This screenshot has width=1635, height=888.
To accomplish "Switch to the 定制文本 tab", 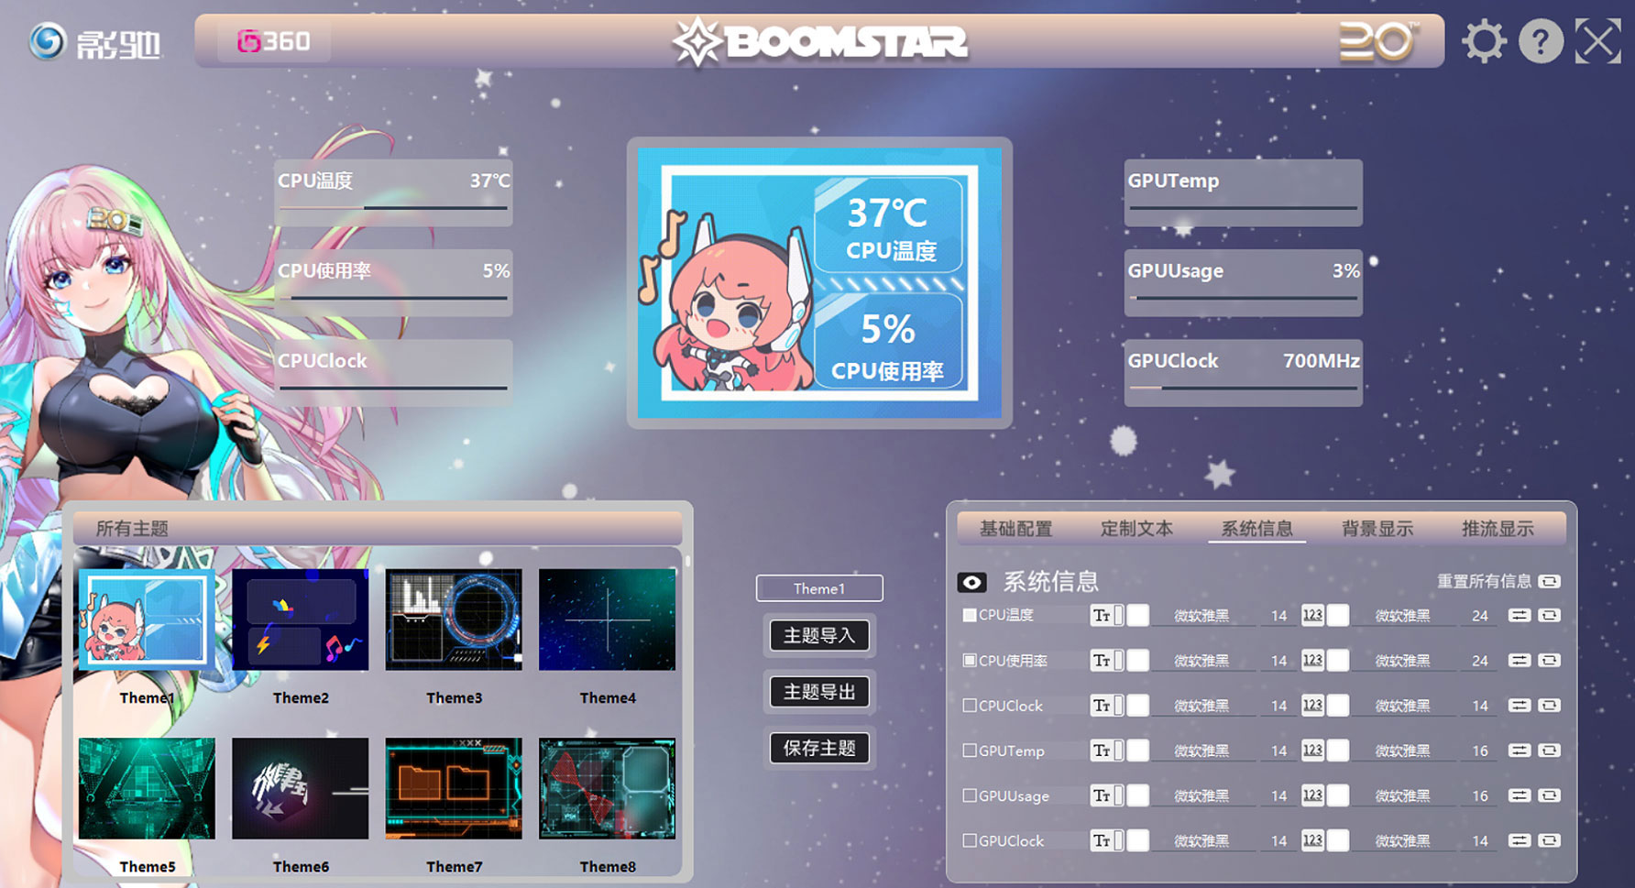I will coord(1136,529).
